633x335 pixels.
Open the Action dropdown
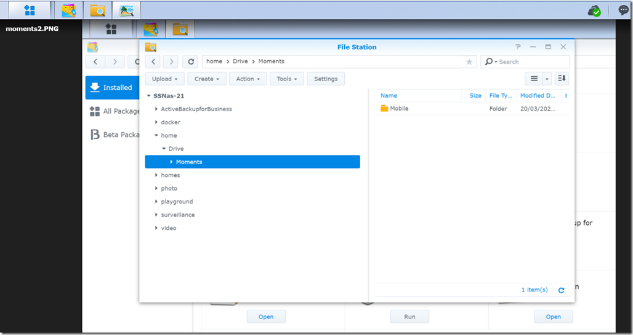[x=248, y=79]
